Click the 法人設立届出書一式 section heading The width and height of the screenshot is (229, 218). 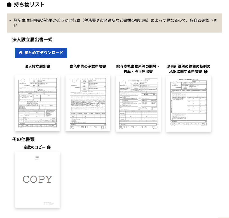(32, 40)
